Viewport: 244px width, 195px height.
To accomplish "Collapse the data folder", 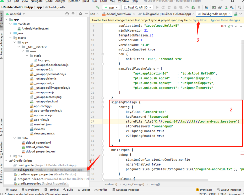I will click(x=14, y=138).
